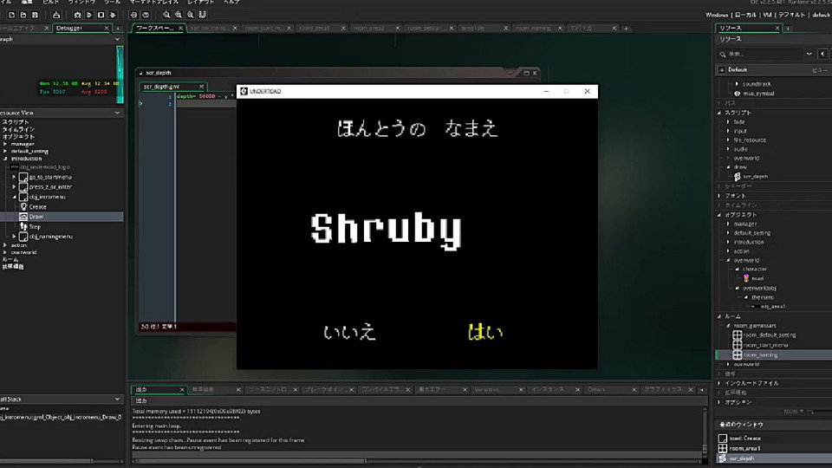The width and height of the screenshot is (832, 468).
Task: Expand the action folder in Resource View
Action: click(x=5, y=245)
